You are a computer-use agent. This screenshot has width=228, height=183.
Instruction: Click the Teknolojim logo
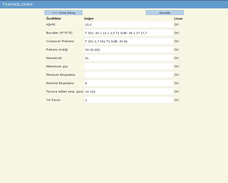(x=17, y=4)
